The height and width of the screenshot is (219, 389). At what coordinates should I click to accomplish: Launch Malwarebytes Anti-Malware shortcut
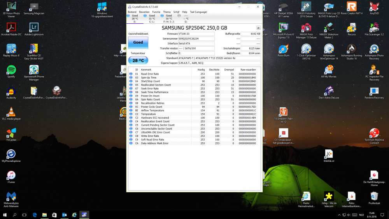coord(11,196)
